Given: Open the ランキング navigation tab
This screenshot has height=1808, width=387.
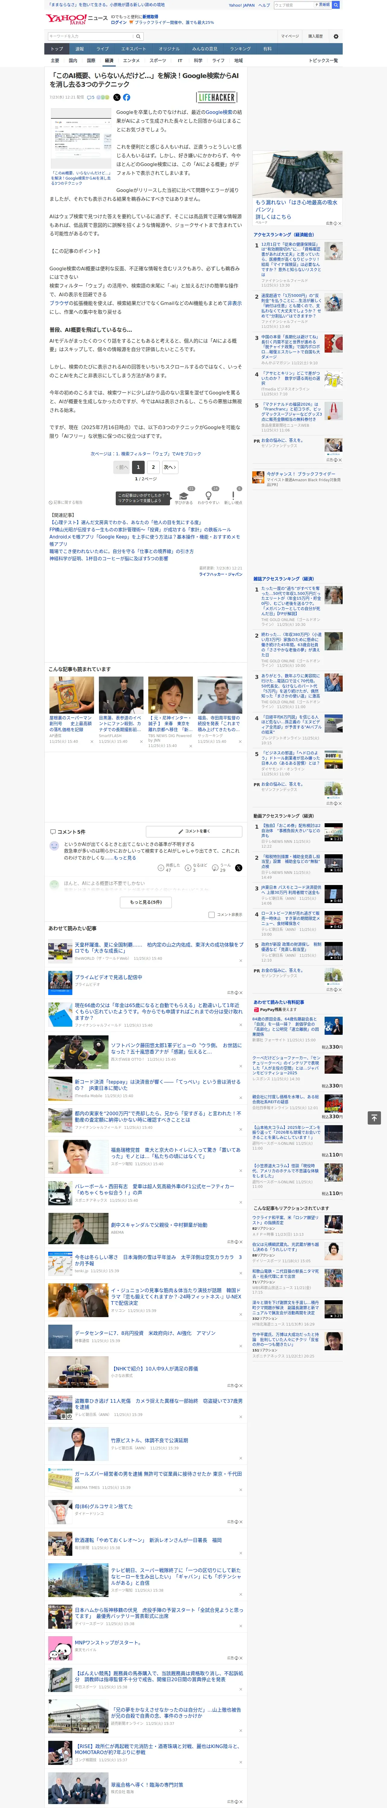Looking at the screenshot, I should click(x=240, y=49).
